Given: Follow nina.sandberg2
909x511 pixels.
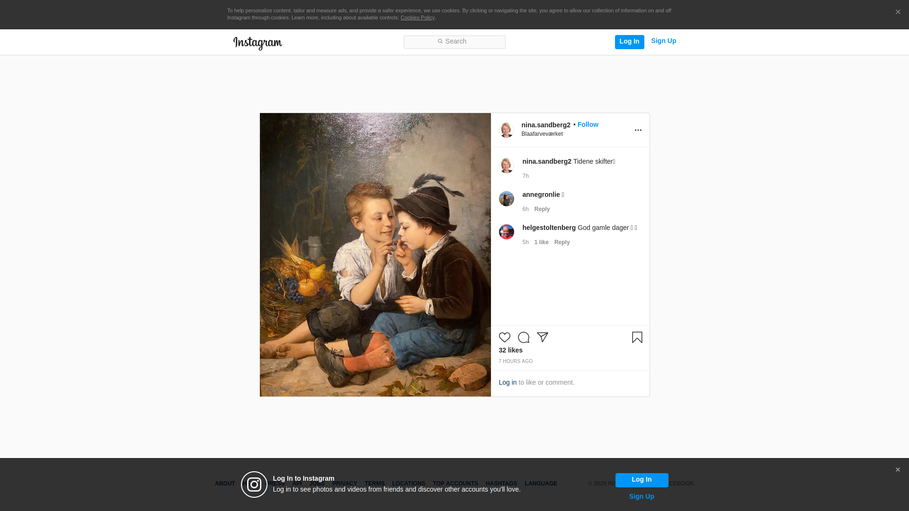Looking at the screenshot, I should (588, 124).
